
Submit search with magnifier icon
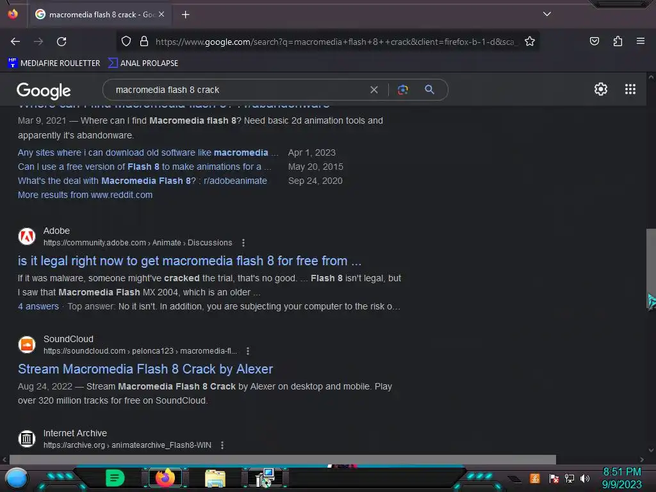tap(429, 90)
